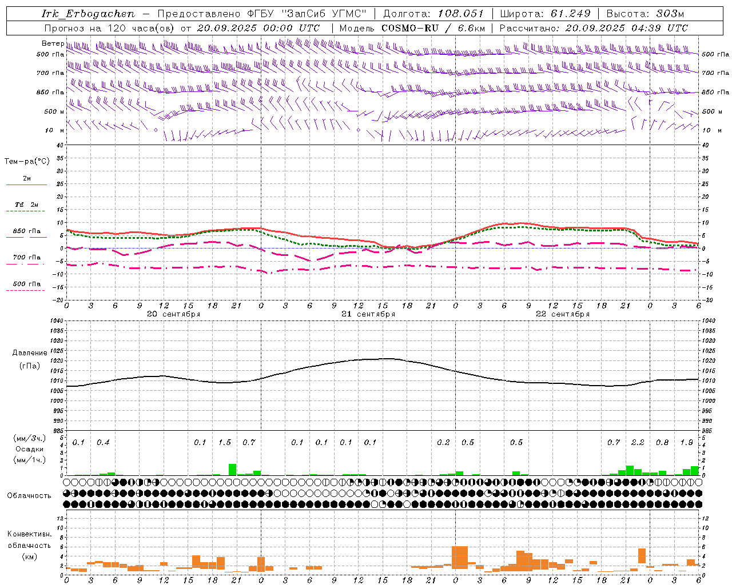Click the '20 сентября' date label
This screenshot has width=732, height=585.
[173, 314]
